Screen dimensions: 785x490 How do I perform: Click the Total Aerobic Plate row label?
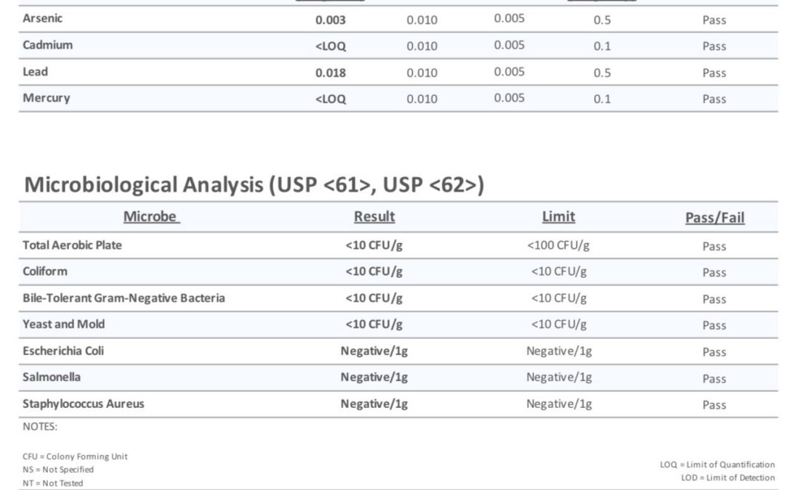point(72,245)
